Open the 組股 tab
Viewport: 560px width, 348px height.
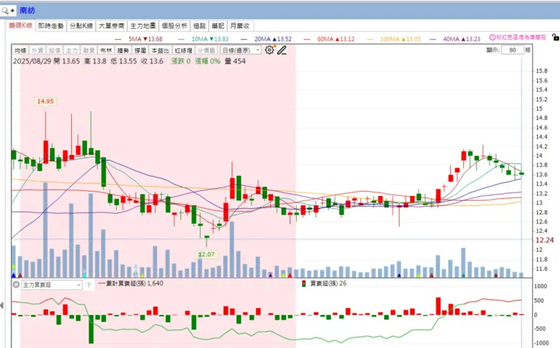(x=200, y=26)
